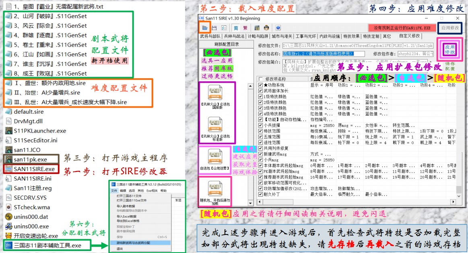Click the save floppy icon in SIRE toolbar
The image size is (468, 253).
(214, 28)
